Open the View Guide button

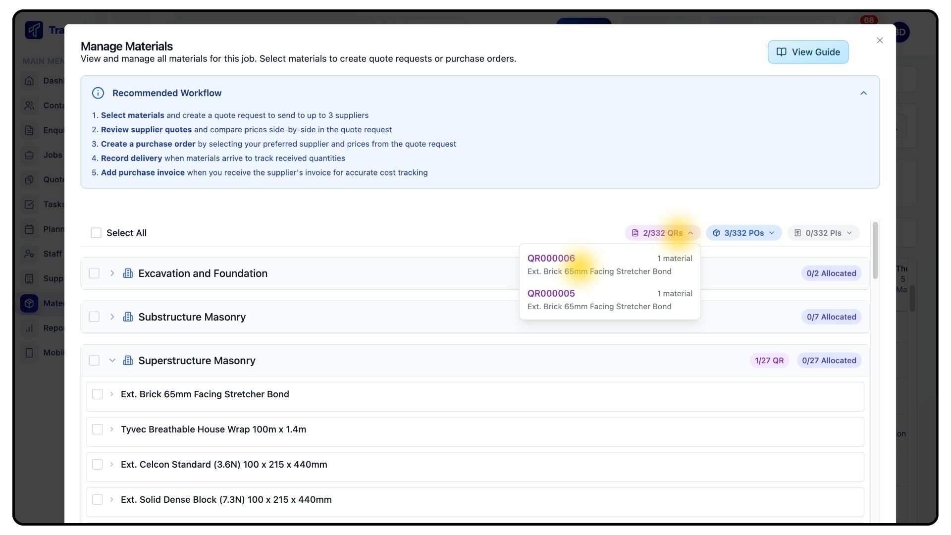click(808, 52)
